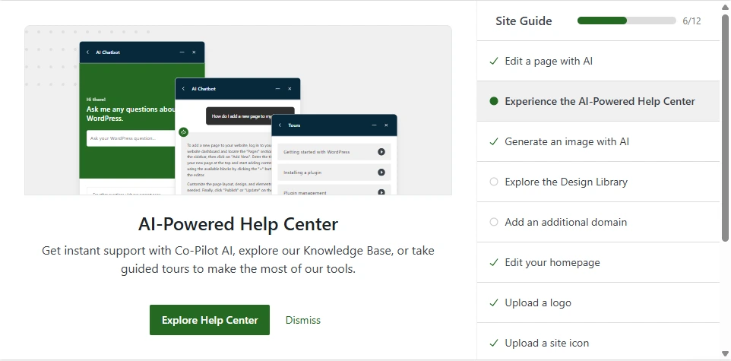
Task: Click the Site Guide 6/12 progress bar
Action: coord(626,21)
